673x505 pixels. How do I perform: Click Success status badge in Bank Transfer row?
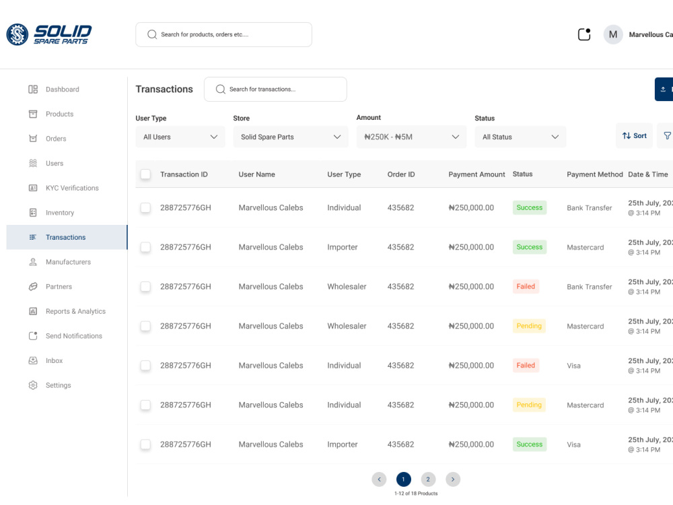pos(529,207)
